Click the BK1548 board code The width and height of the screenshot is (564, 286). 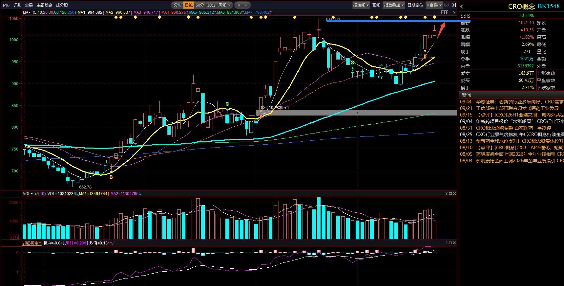549,7
